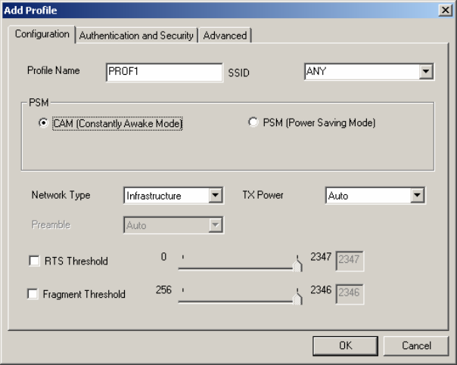Click the Profile Name label
457x365 pixels.
point(53,70)
